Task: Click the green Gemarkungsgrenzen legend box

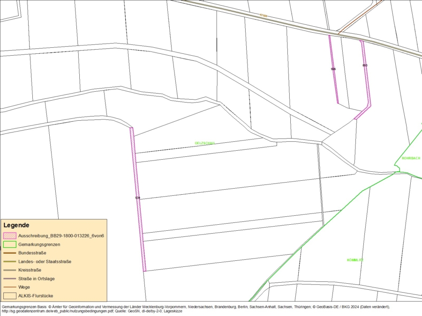Action: pos(9,244)
